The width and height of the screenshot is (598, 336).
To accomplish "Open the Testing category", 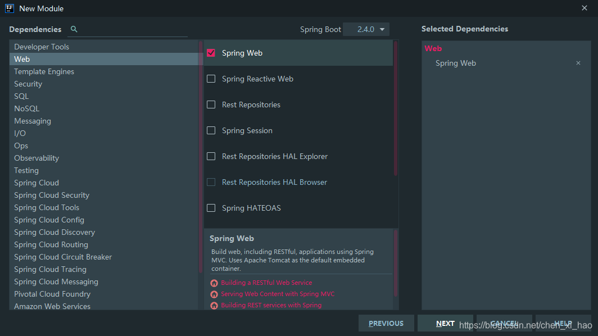I will (x=104, y=170).
